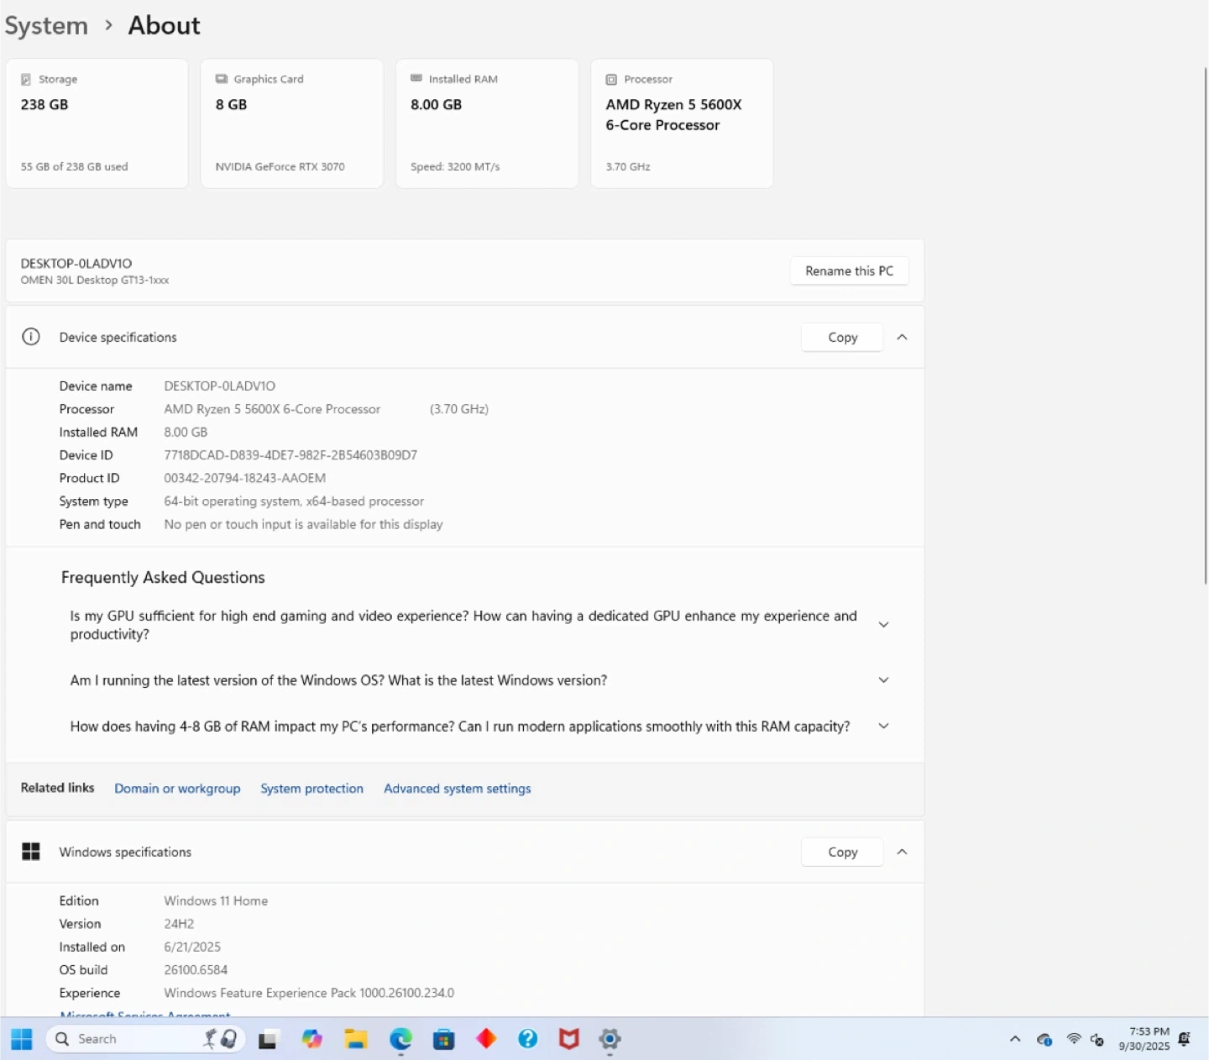Expand the RAM performance FAQ question
Screen dimensions: 1209x1060
coord(883,727)
